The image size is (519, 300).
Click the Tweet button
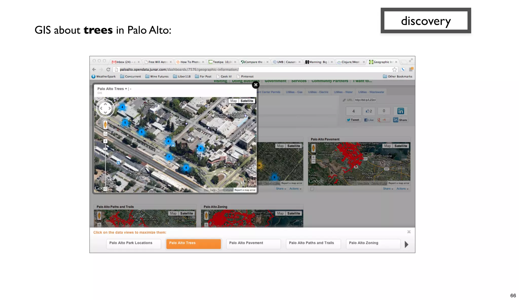pos(353,120)
